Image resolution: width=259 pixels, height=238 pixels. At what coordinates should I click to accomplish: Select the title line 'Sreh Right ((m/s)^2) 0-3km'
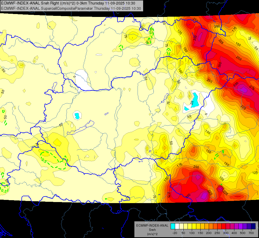[68, 3]
